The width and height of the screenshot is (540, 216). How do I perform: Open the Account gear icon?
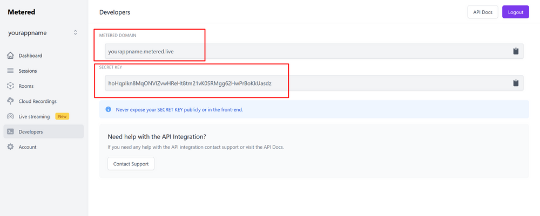pyautogui.click(x=10, y=147)
